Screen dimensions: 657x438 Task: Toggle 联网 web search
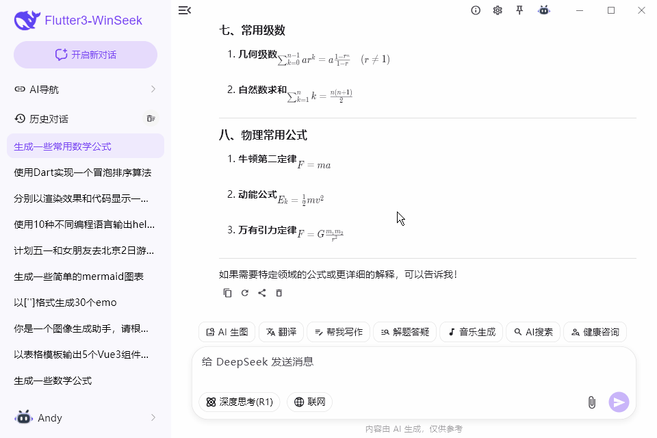[309, 402]
